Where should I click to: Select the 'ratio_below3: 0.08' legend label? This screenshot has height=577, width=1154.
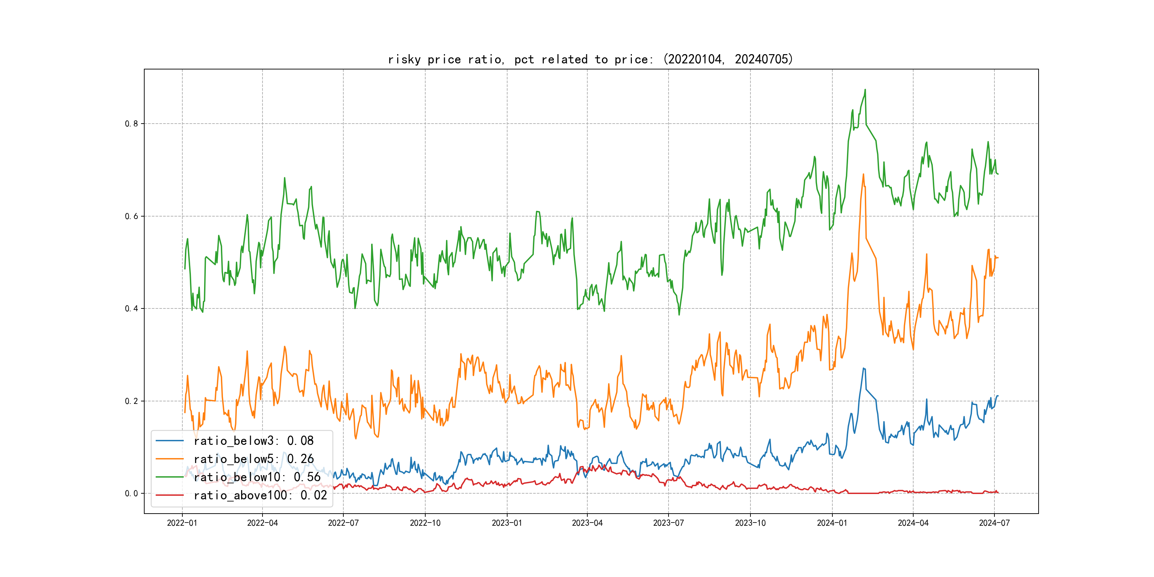(x=254, y=441)
